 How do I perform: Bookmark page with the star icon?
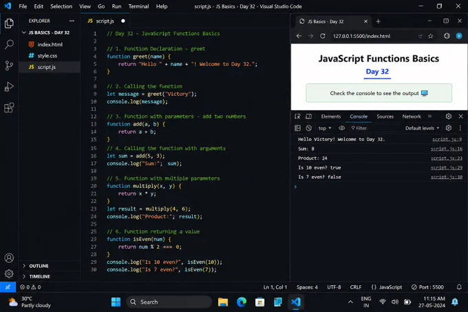(430, 36)
